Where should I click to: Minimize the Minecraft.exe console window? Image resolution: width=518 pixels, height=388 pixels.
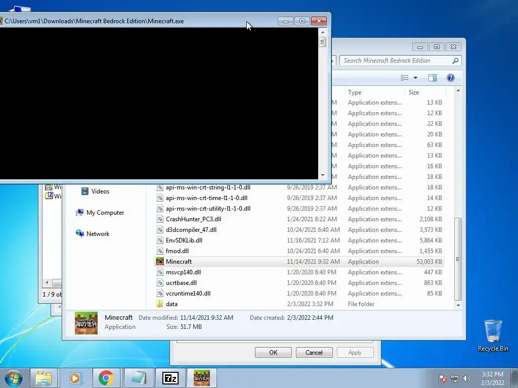(x=285, y=21)
